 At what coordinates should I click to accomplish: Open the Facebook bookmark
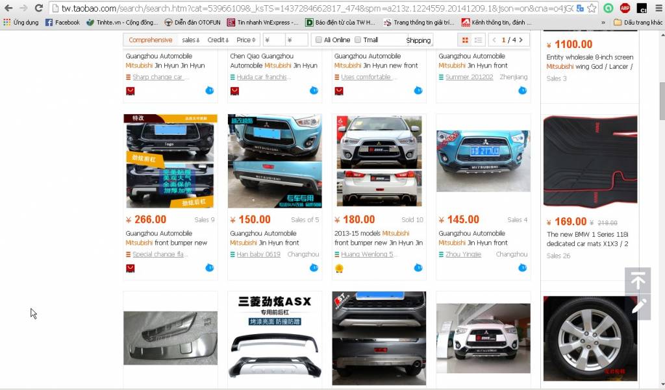tap(63, 23)
